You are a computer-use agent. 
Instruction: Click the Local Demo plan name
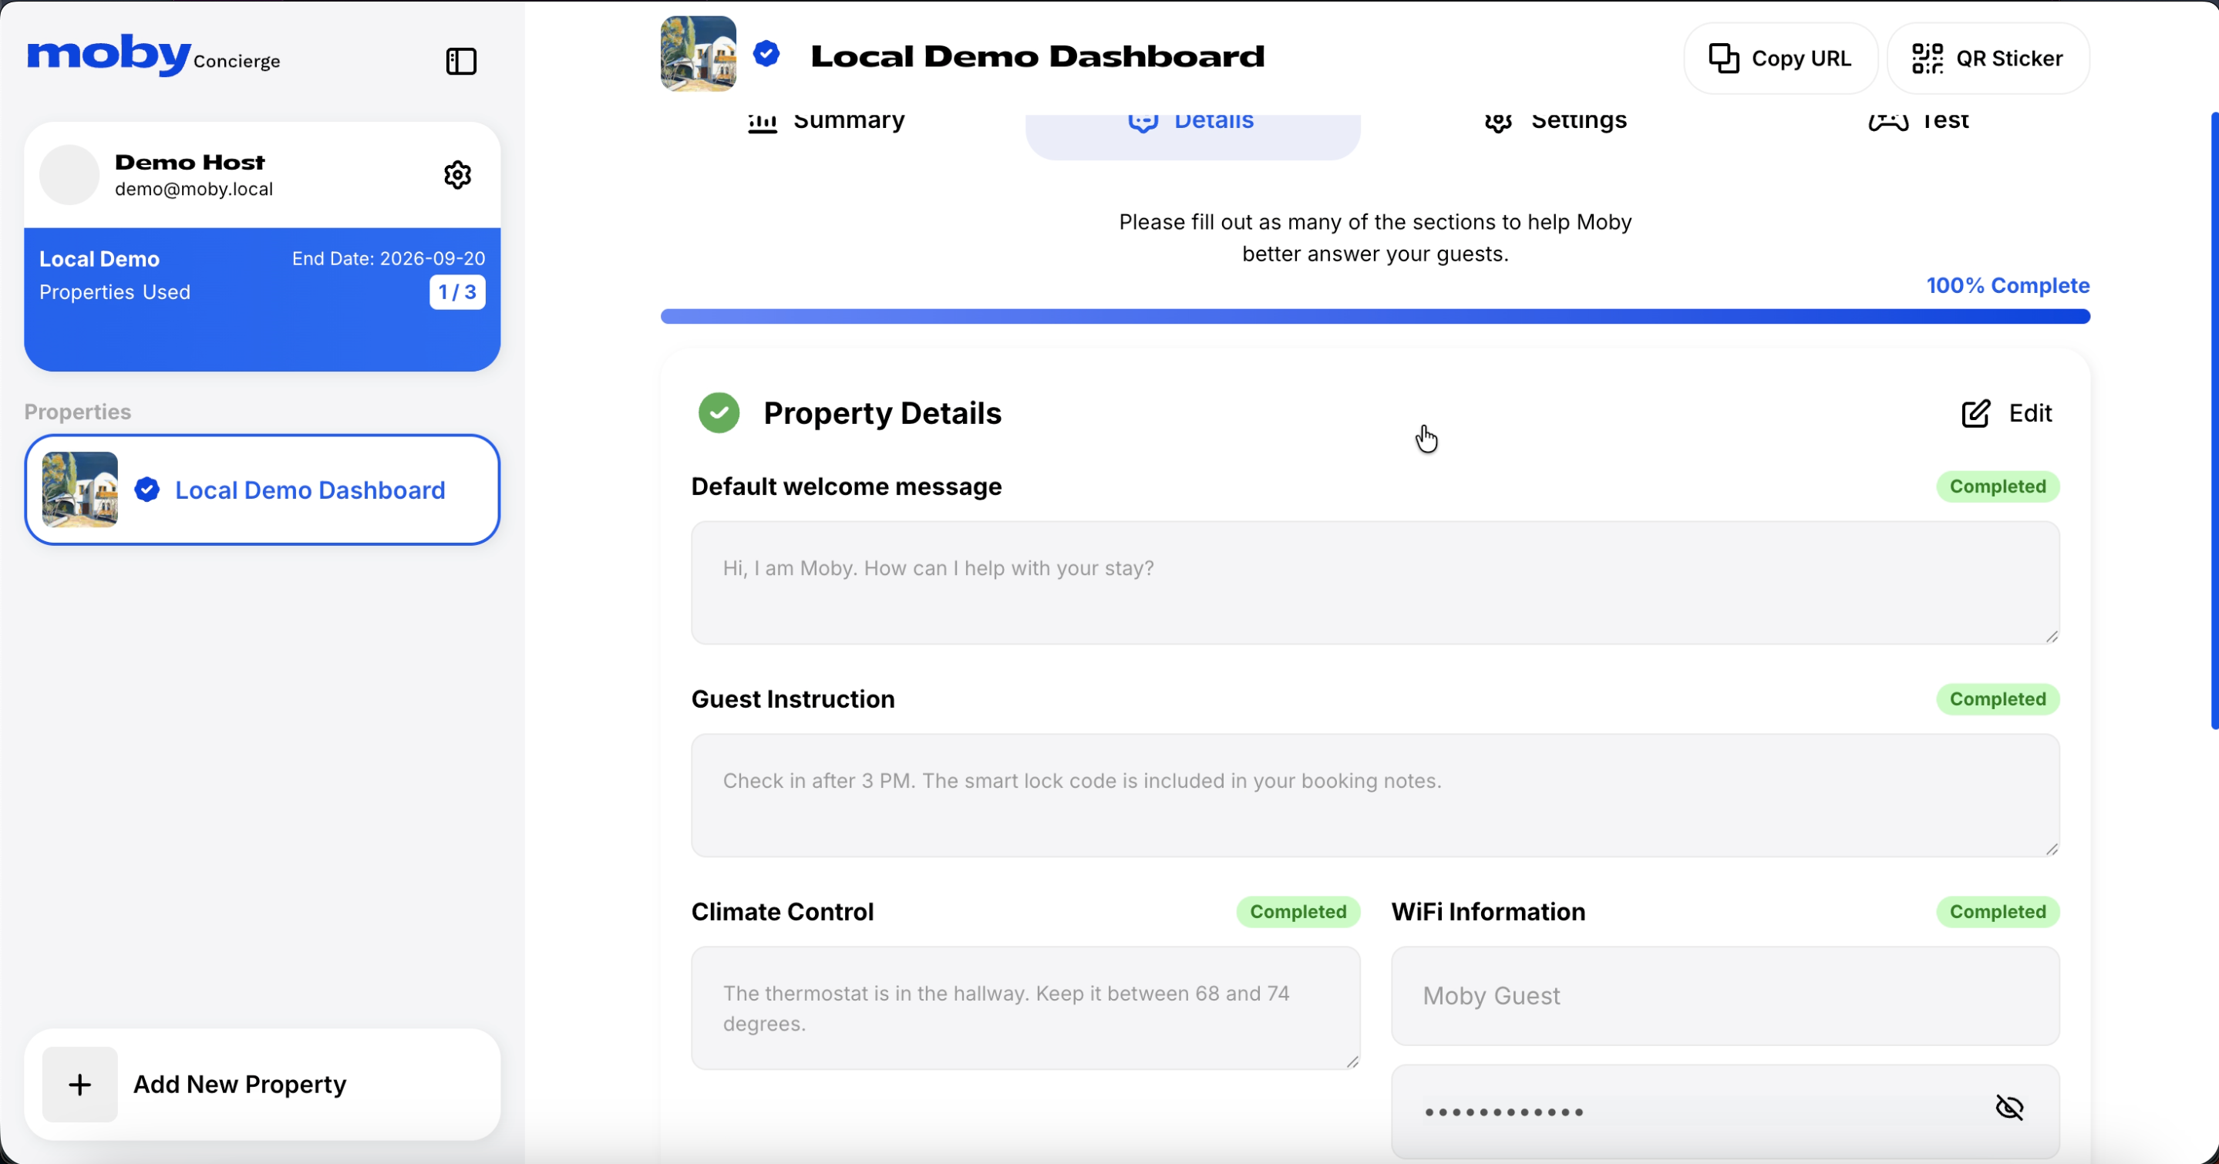99,259
